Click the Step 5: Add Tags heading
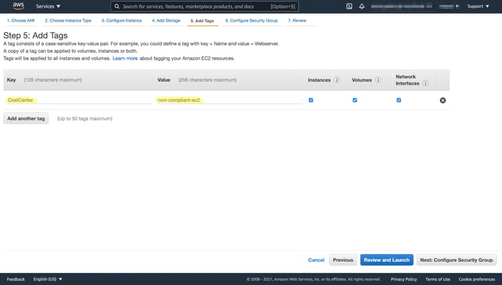The width and height of the screenshot is (502, 285). tap(36, 35)
